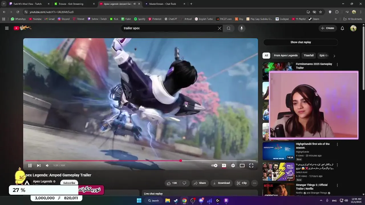The height and width of the screenshot is (205, 365).
Task: Select the 'Titanfall' filter chip
Action: click(x=309, y=56)
